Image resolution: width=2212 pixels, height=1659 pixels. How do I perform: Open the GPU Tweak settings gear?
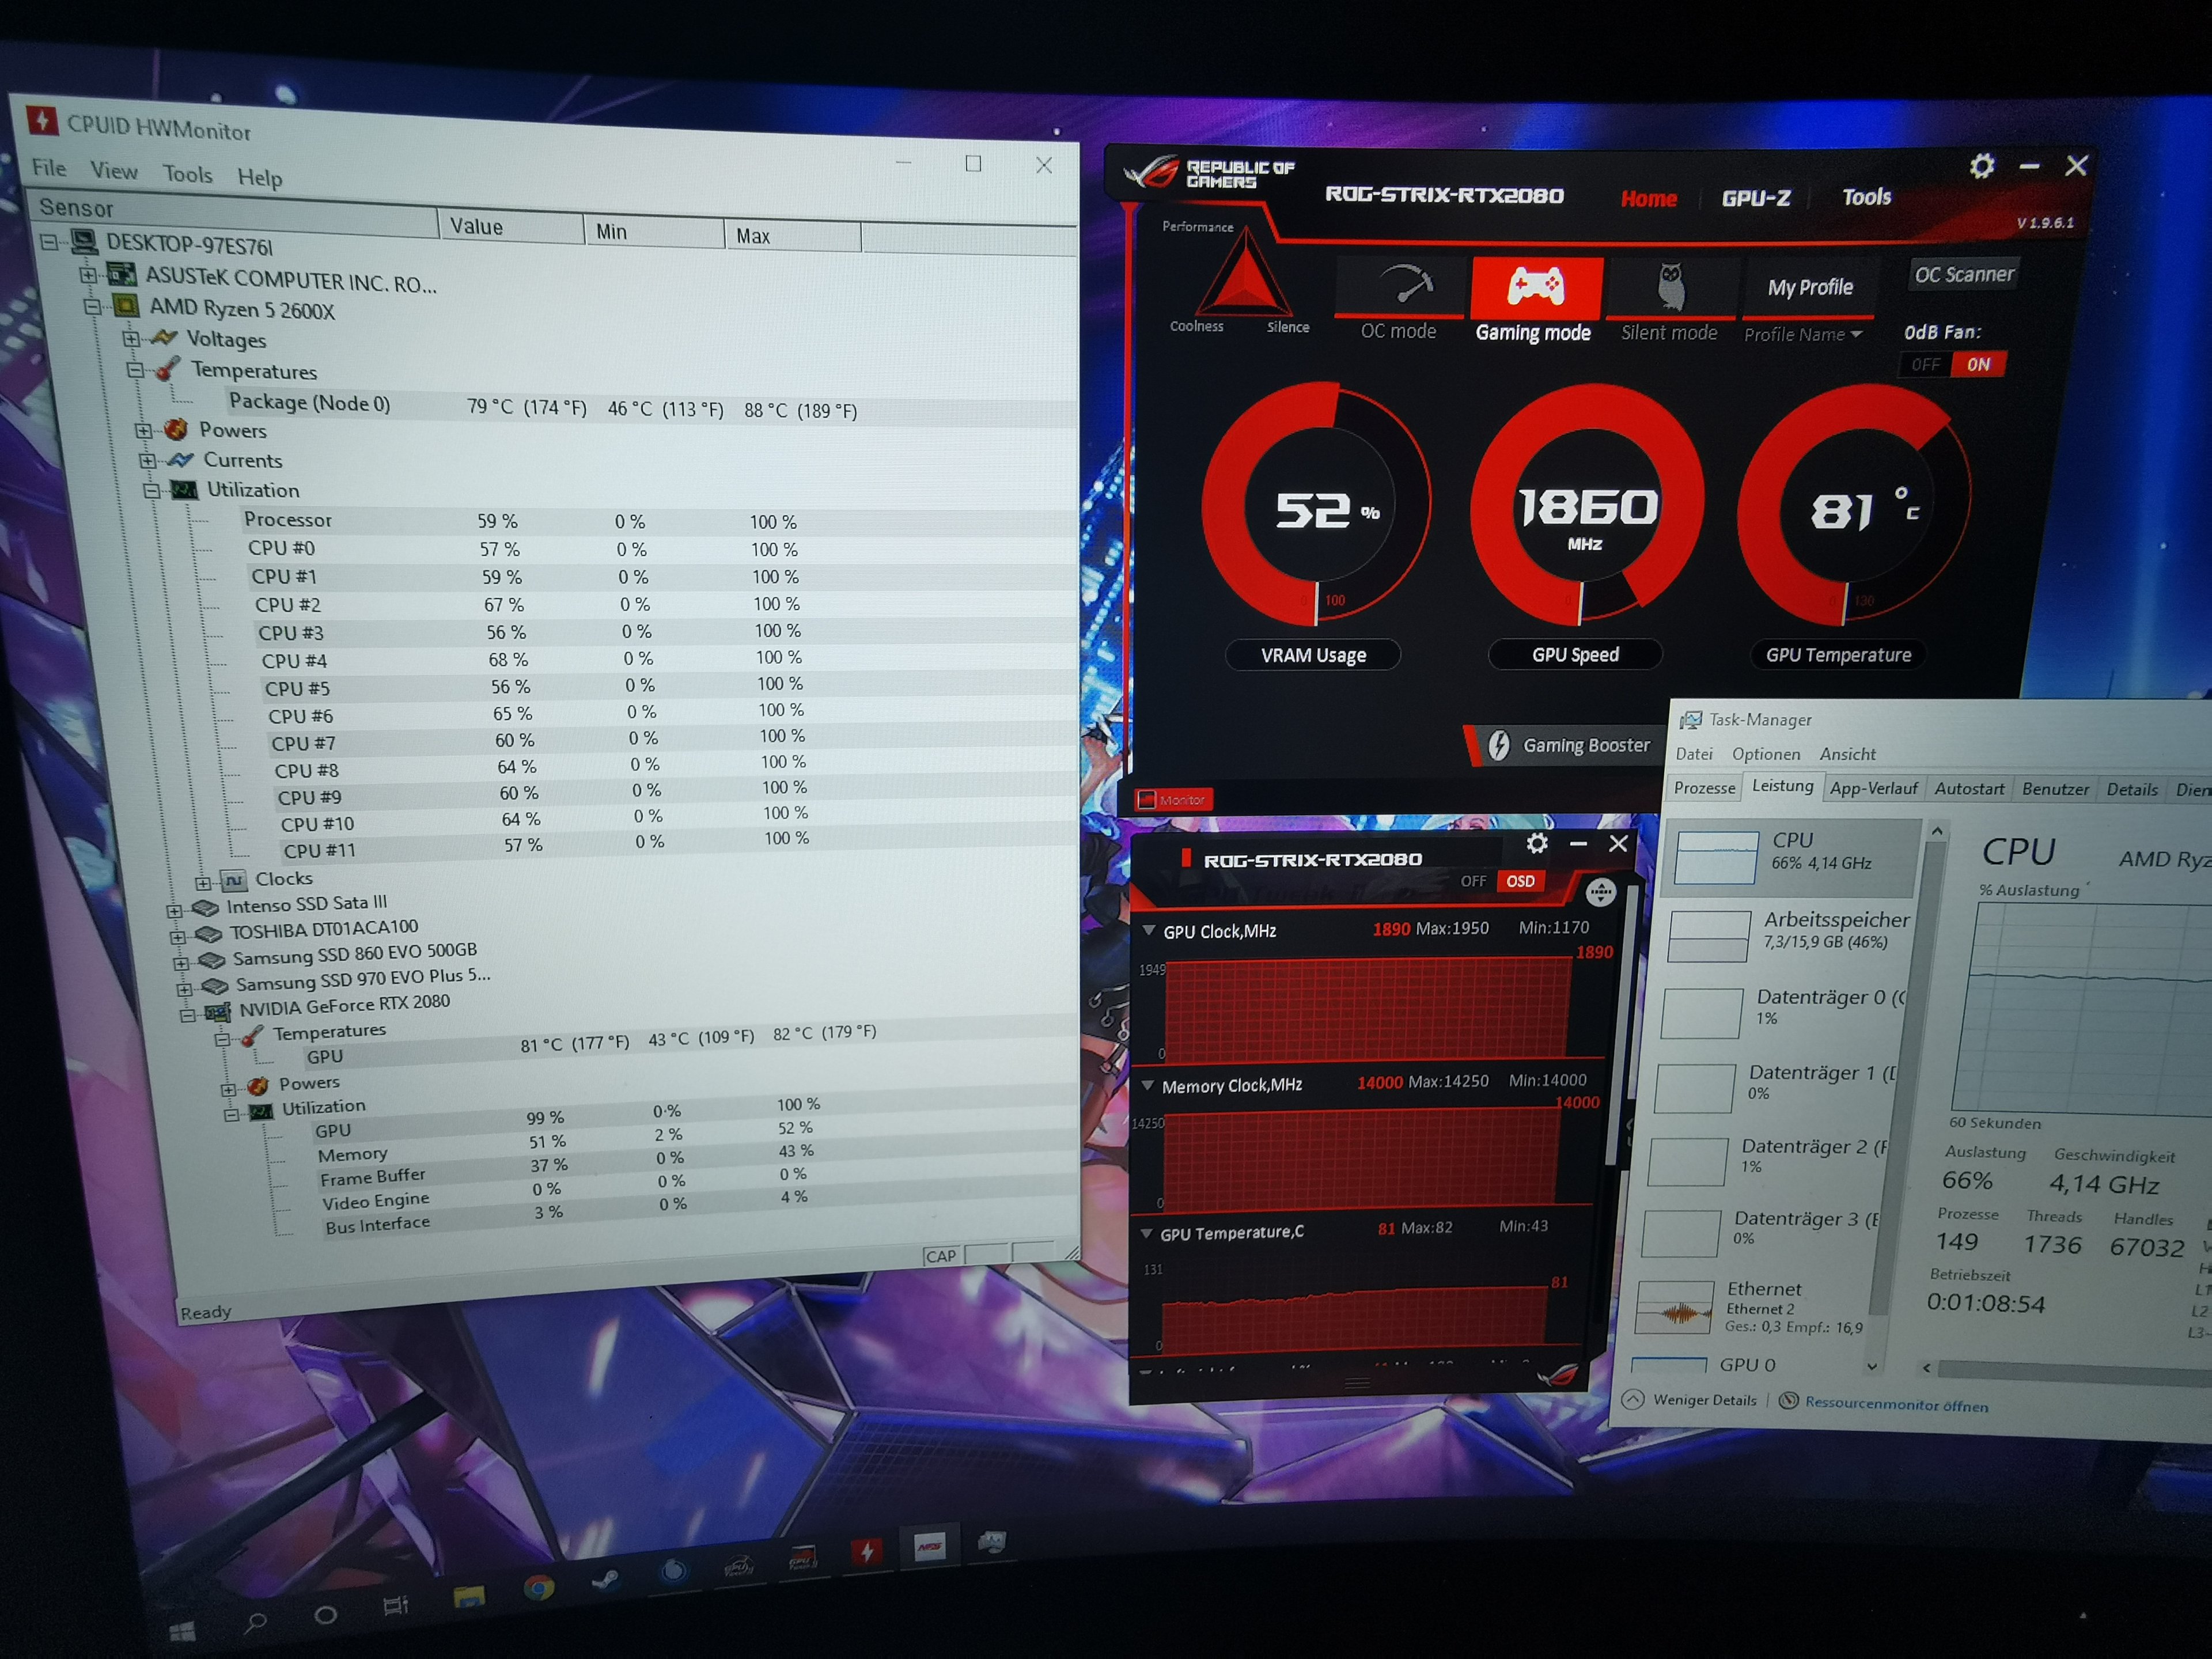tap(1982, 166)
